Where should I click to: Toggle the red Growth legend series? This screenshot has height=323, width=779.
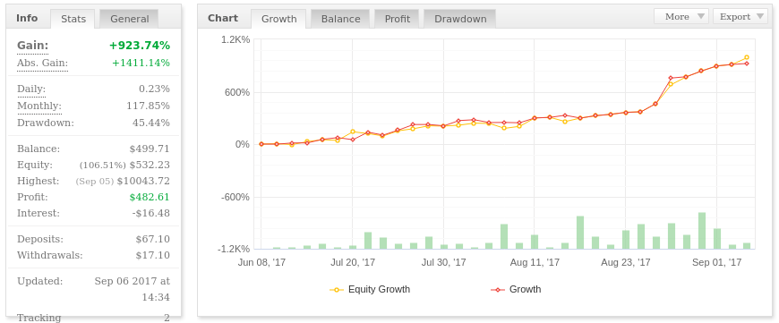click(x=516, y=289)
